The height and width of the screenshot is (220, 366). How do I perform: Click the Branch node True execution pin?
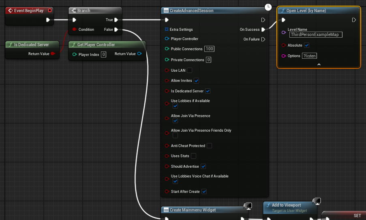pyautogui.click(x=116, y=20)
